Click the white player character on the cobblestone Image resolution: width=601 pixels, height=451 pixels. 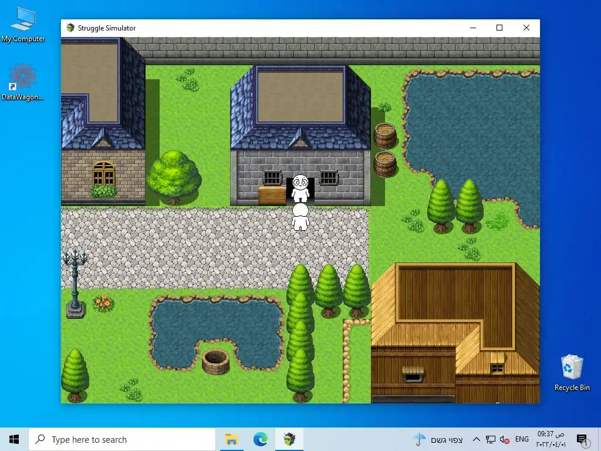pos(300,217)
